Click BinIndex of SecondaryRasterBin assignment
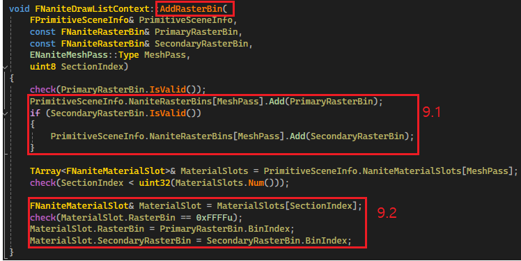 point(326,241)
